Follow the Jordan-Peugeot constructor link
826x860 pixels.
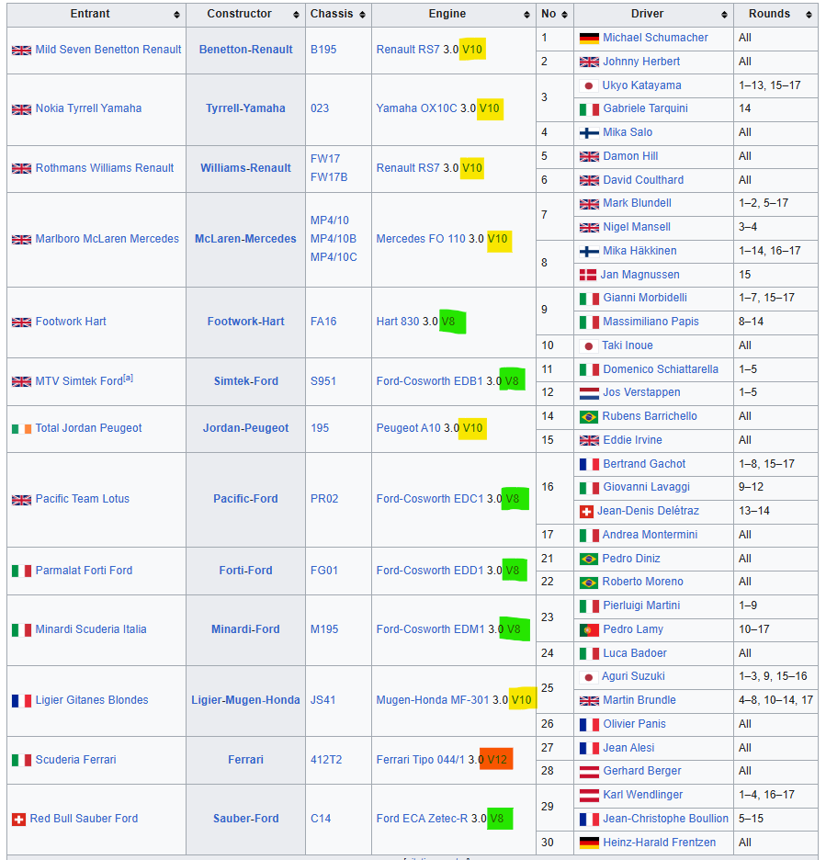click(x=245, y=428)
